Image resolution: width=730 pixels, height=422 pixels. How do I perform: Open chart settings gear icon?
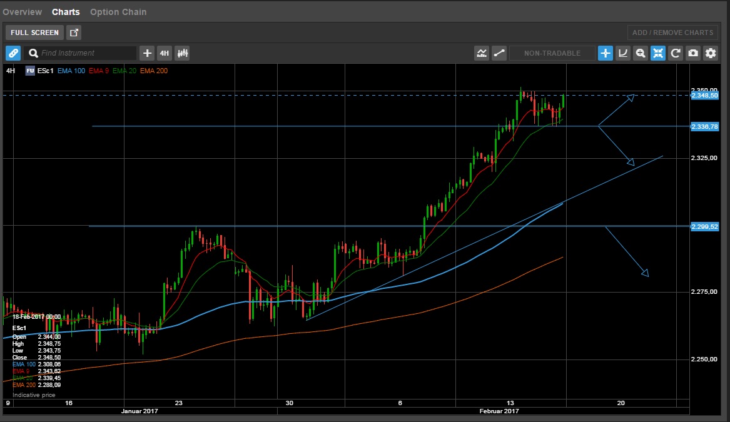(711, 53)
